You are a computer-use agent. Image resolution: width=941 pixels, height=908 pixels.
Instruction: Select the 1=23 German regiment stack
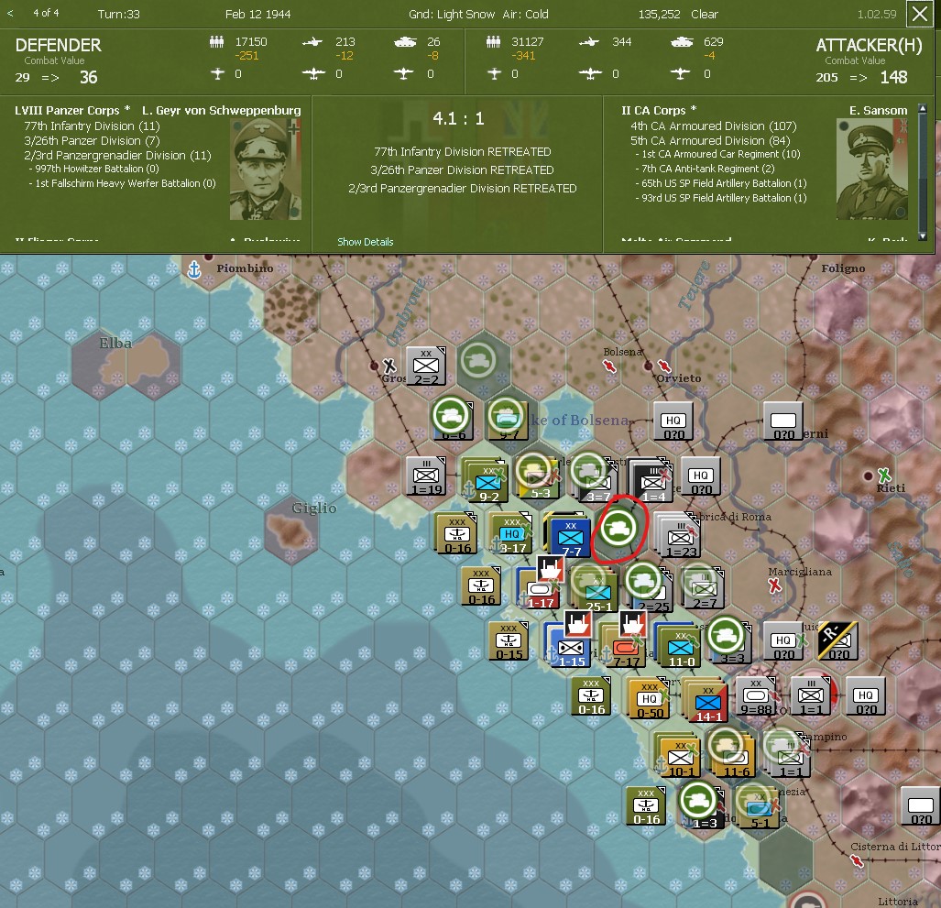click(680, 537)
